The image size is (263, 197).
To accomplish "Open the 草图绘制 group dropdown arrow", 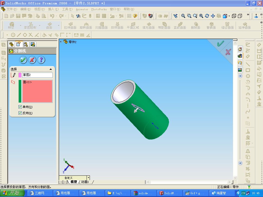I will pos(40,25).
